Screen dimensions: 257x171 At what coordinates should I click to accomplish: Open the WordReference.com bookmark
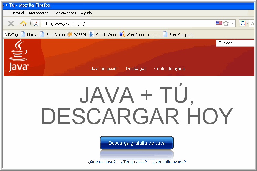(x=140, y=35)
